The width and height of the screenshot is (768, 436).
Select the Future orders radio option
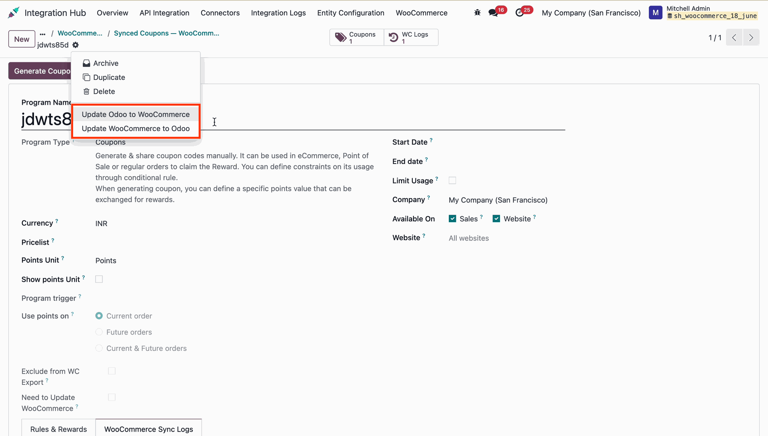(x=99, y=332)
